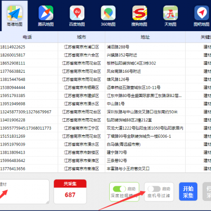Open the 360地图 source icon
Screen dimensions: 211x211
click(108, 13)
